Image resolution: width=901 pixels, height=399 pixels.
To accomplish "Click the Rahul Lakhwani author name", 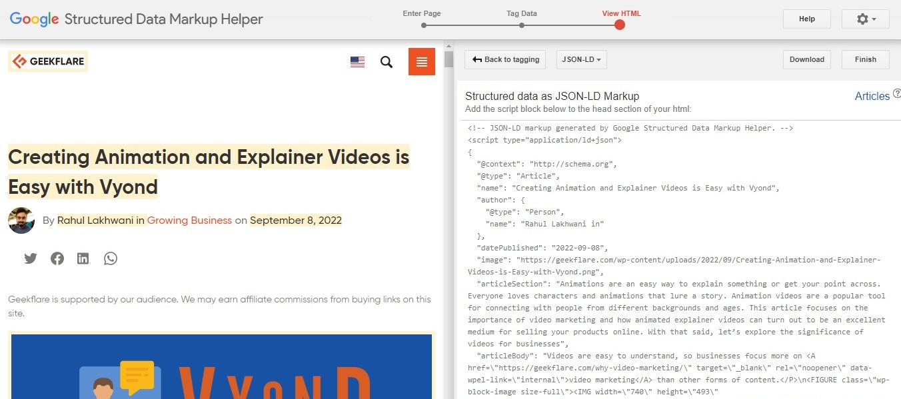I will pos(95,220).
